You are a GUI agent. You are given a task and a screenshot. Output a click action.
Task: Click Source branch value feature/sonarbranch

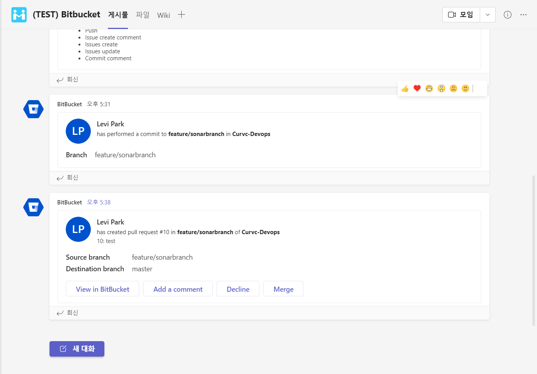162,257
